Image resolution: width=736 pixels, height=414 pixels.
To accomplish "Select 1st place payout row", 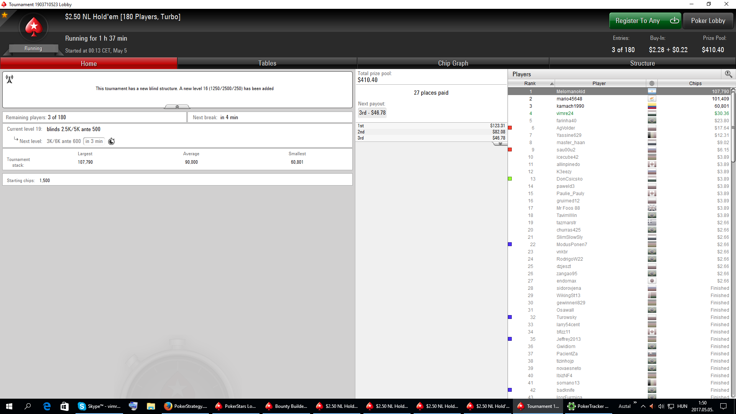I will coord(431,126).
